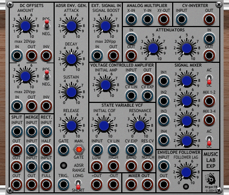Click the Signal Mixer IN4 jack
Viewport: 229px width, 195px height.
tap(163, 140)
